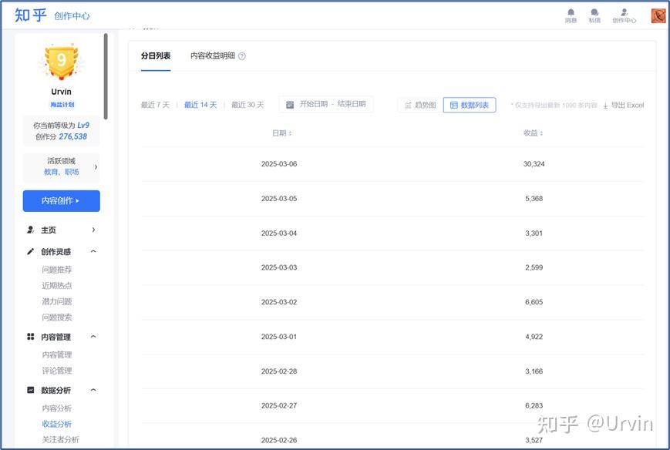Click the earnings value 3,301

[534, 233]
